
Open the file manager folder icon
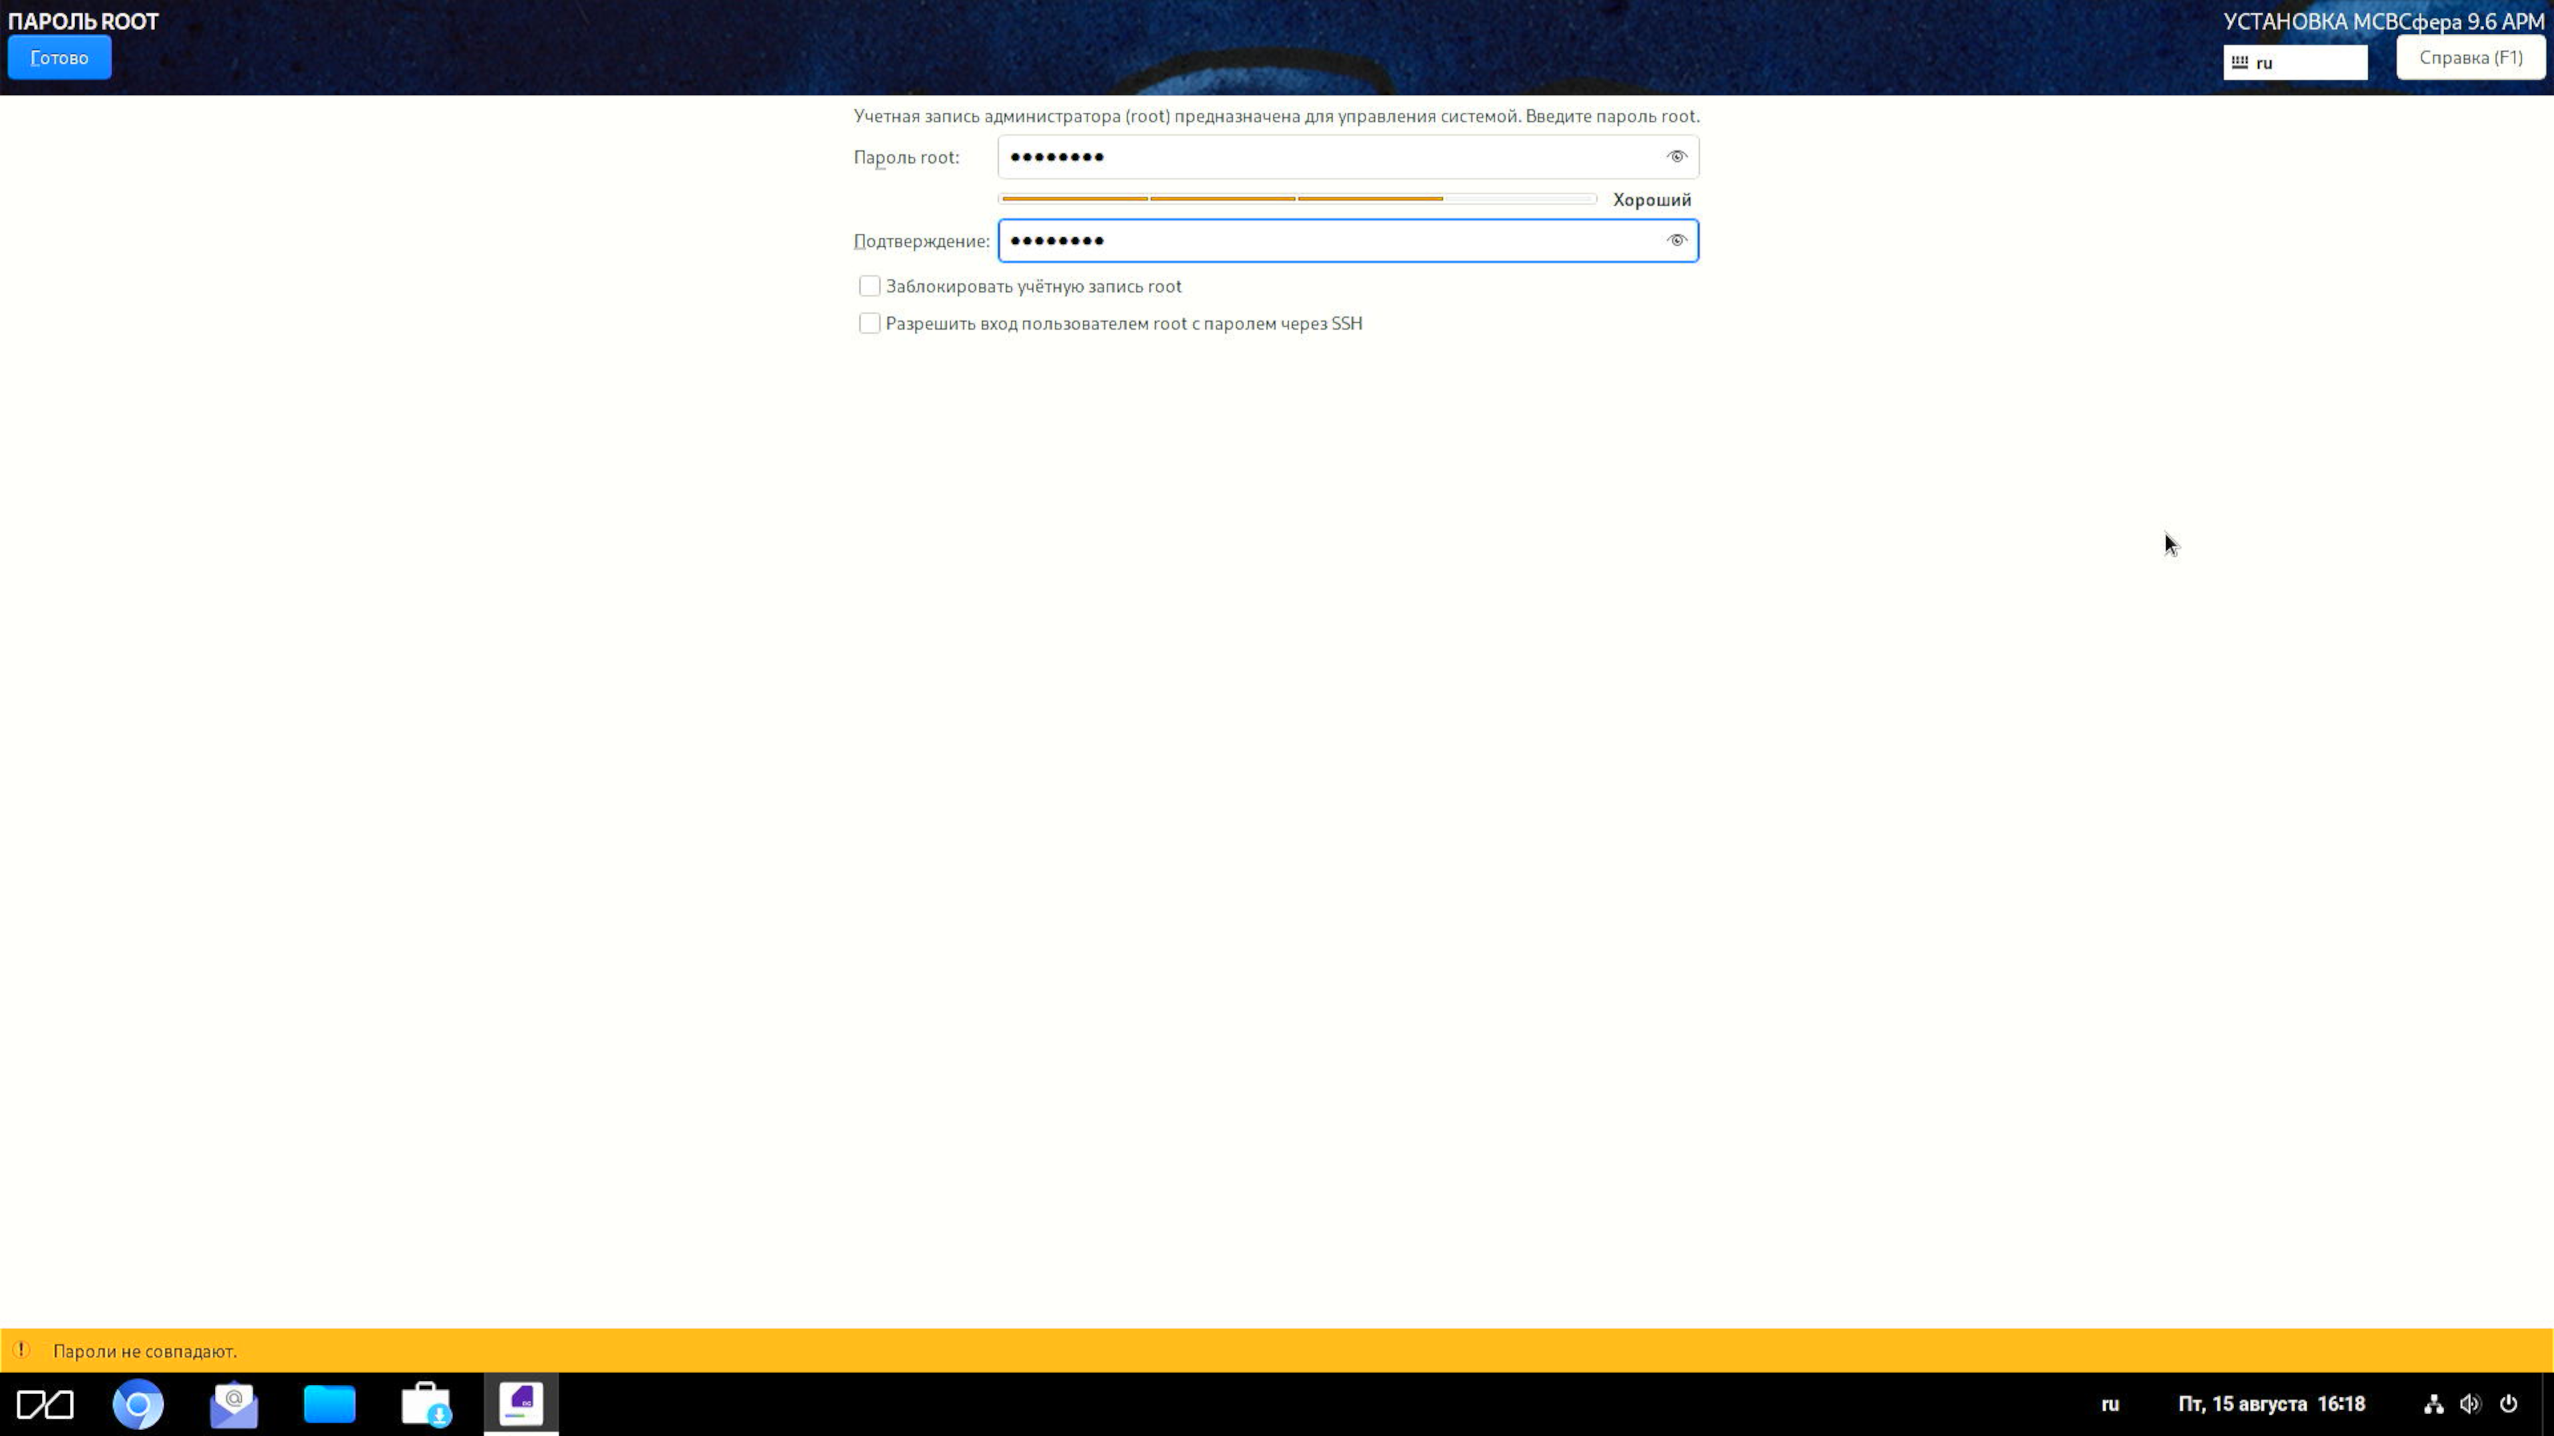pos(329,1404)
